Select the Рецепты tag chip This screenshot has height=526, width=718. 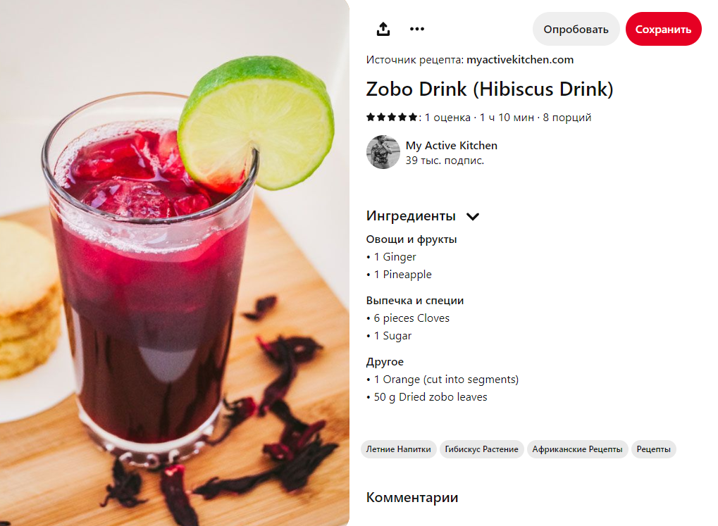coord(653,449)
